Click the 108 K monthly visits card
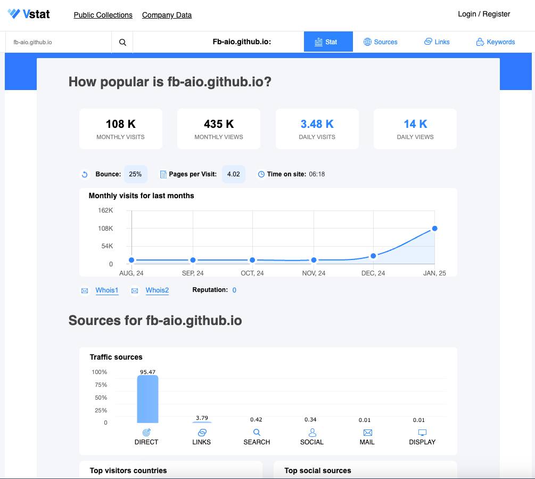The height and width of the screenshot is (479, 535). click(x=121, y=129)
